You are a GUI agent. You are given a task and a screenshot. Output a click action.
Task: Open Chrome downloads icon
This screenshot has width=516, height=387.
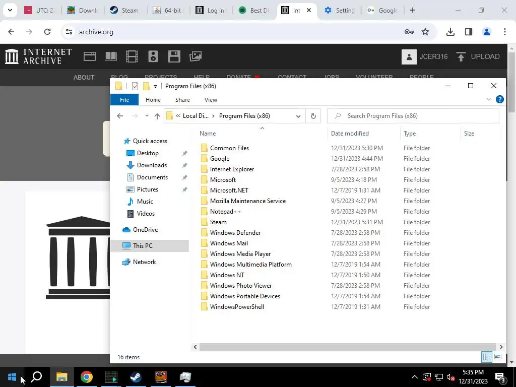(450, 32)
